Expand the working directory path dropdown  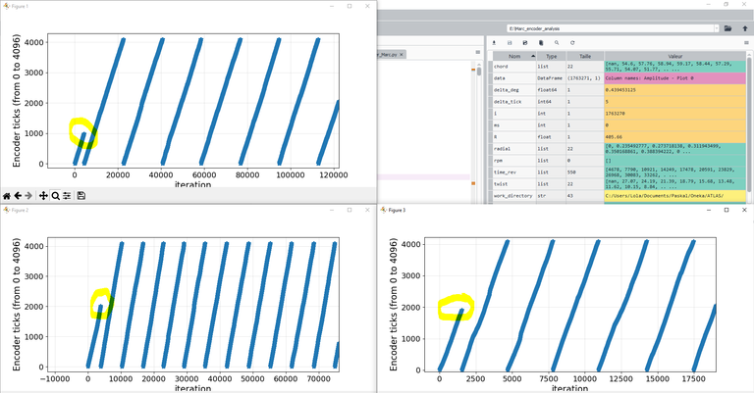point(714,29)
